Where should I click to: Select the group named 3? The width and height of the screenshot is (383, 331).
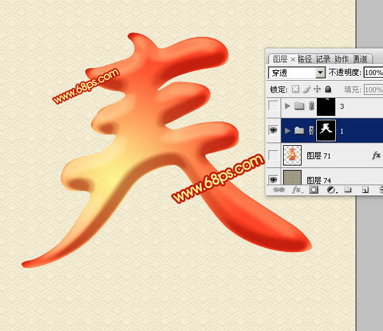coord(342,106)
